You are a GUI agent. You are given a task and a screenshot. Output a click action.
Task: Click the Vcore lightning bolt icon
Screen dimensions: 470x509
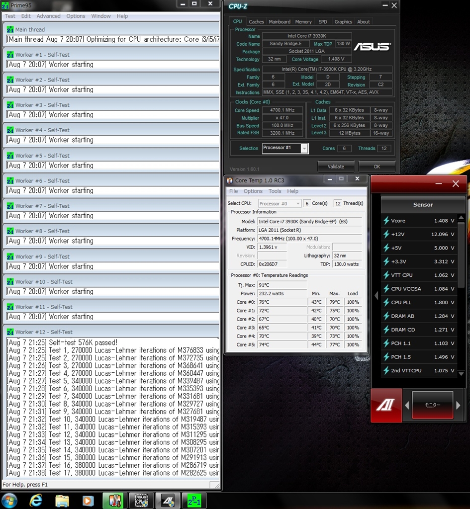(386, 221)
